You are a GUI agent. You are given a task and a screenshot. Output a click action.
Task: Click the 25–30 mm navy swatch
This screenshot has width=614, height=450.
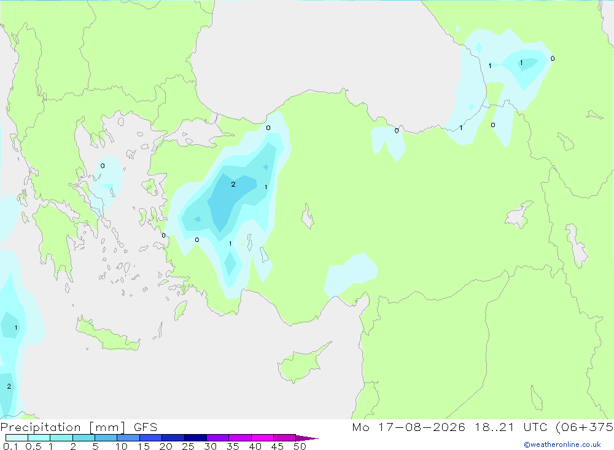tap(195, 438)
